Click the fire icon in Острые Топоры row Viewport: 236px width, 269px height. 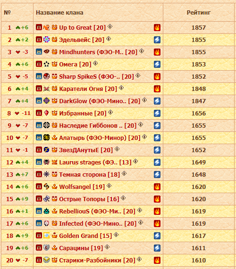pos(157,199)
